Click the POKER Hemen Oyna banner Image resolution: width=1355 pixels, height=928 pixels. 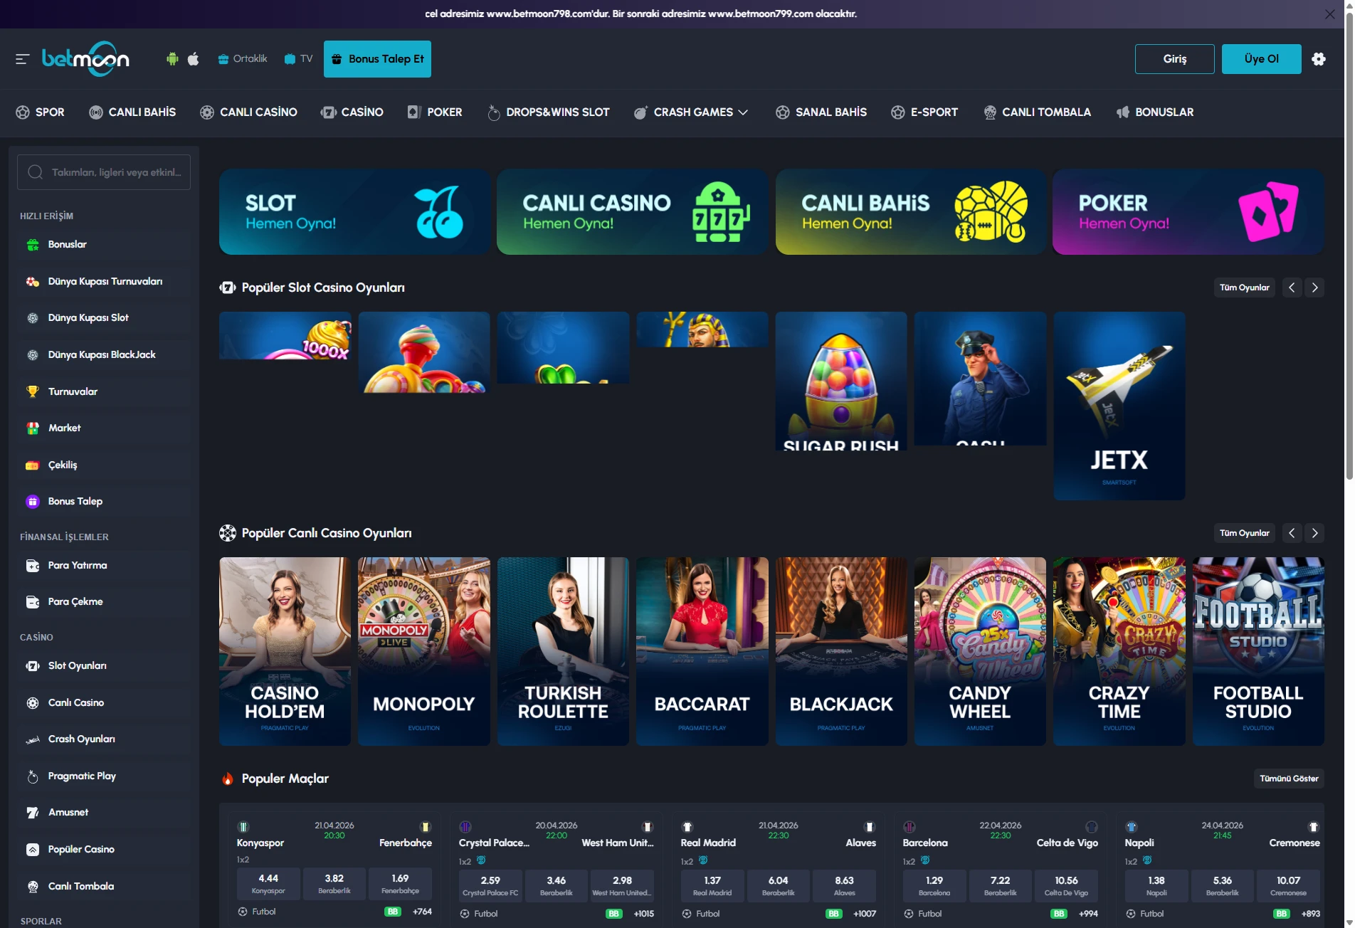(1188, 212)
